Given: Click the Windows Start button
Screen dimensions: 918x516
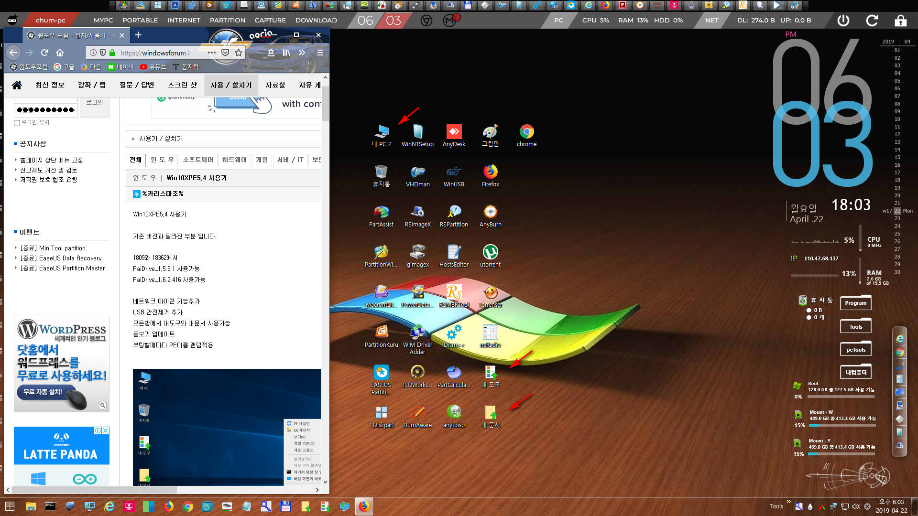Looking at the screenshot, I should point(10,506).
